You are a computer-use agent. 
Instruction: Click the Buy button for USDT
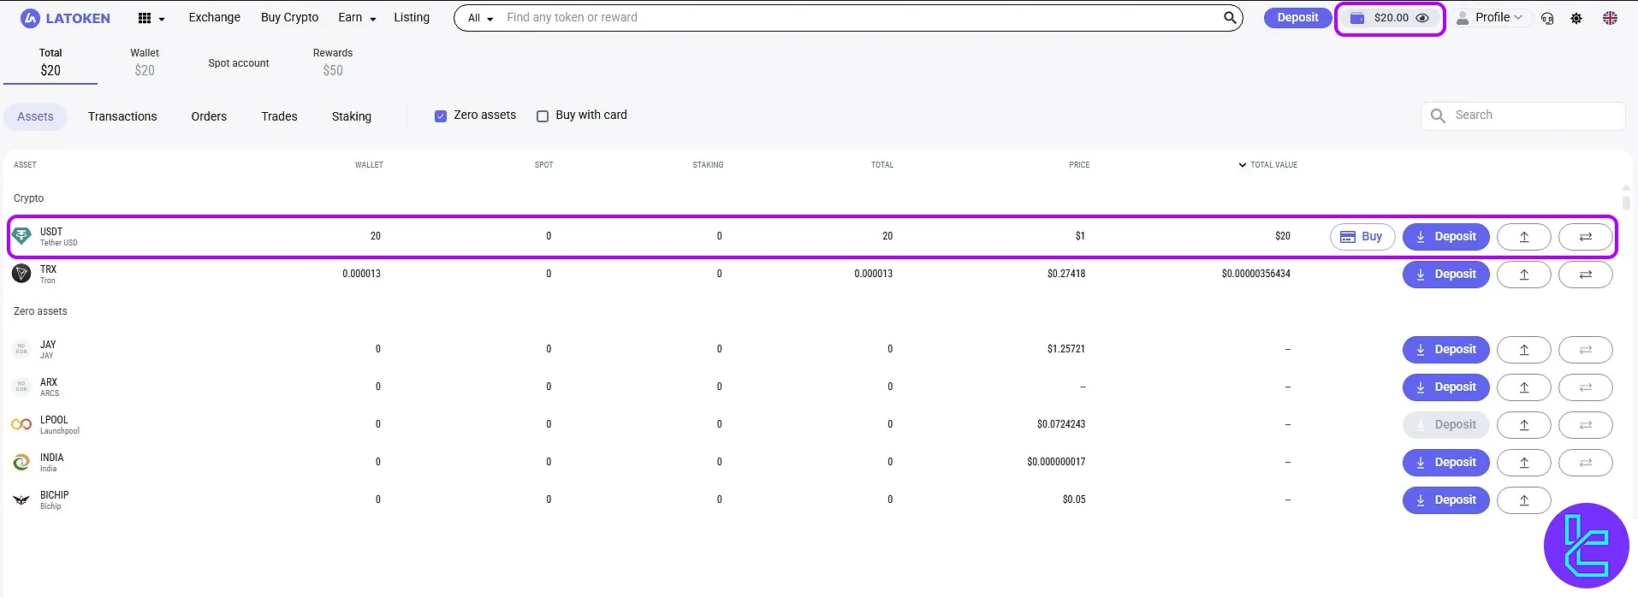coord(1362,237)
